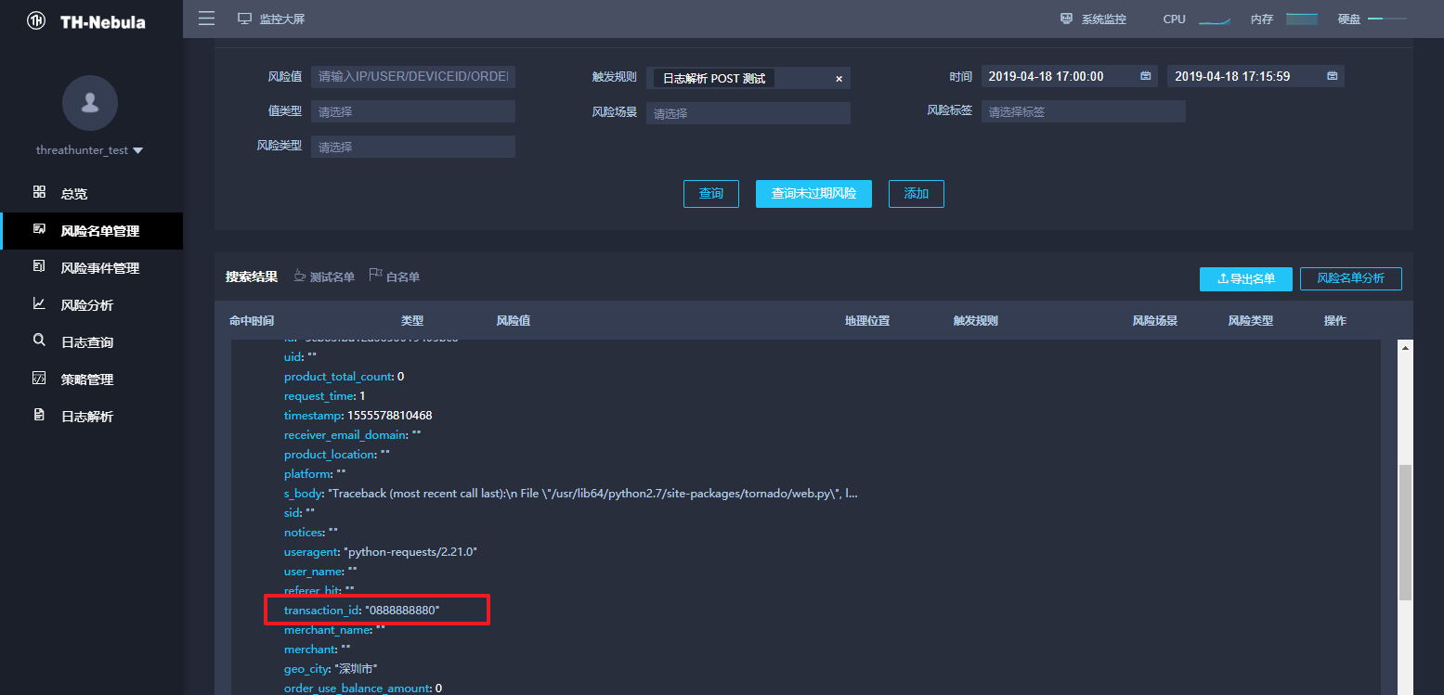Image resolution: width=1444 pixels, height=695 pixels.
Task: Click the timestamp value 1555578810468
Action: tap(390, 416)
